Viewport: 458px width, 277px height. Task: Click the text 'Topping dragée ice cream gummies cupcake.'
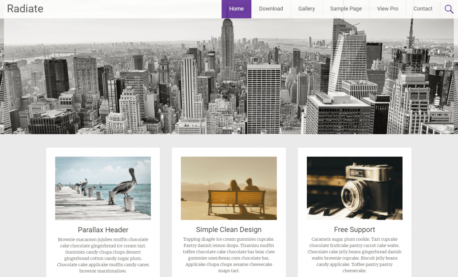coord(229,239)
